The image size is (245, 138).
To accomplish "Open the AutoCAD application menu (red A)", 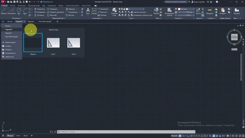I will [x=3, y=2].
